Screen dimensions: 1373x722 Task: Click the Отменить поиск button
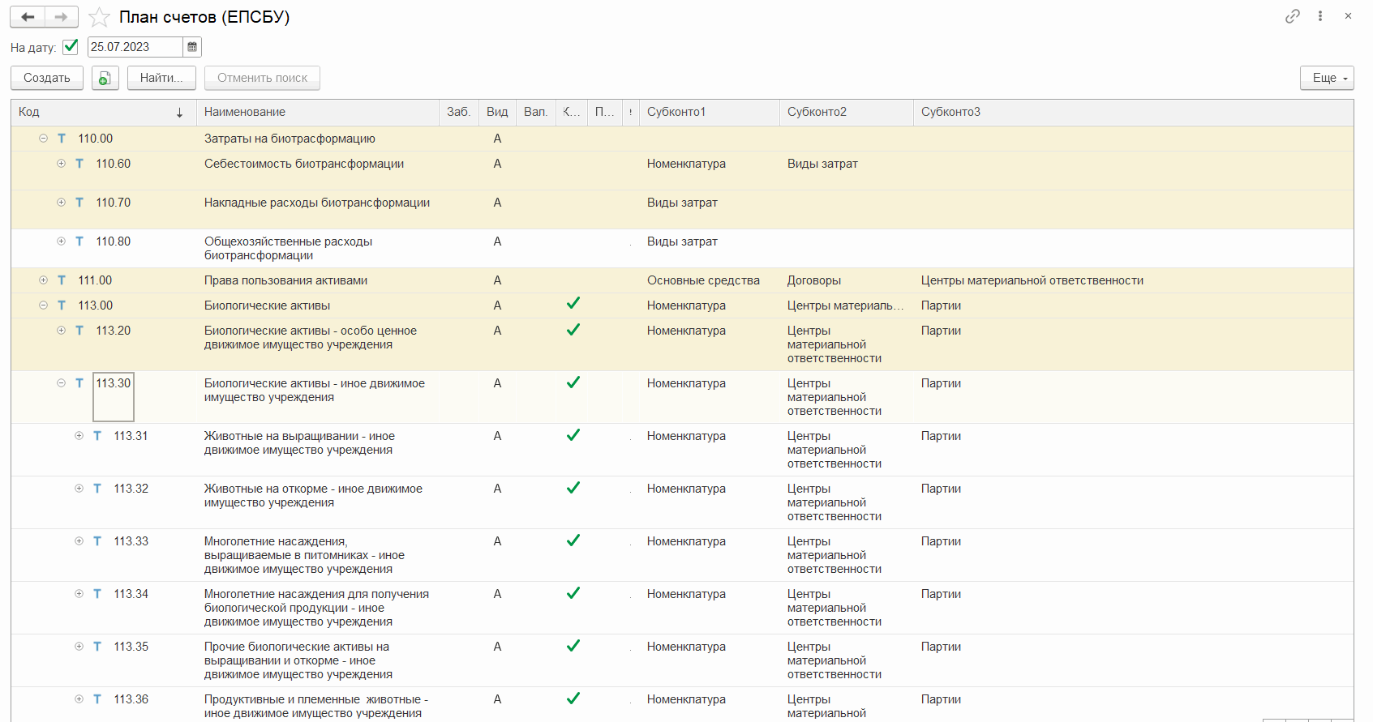tap(263, 78)
